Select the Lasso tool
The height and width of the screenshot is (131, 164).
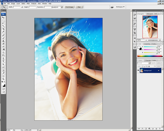3,23
